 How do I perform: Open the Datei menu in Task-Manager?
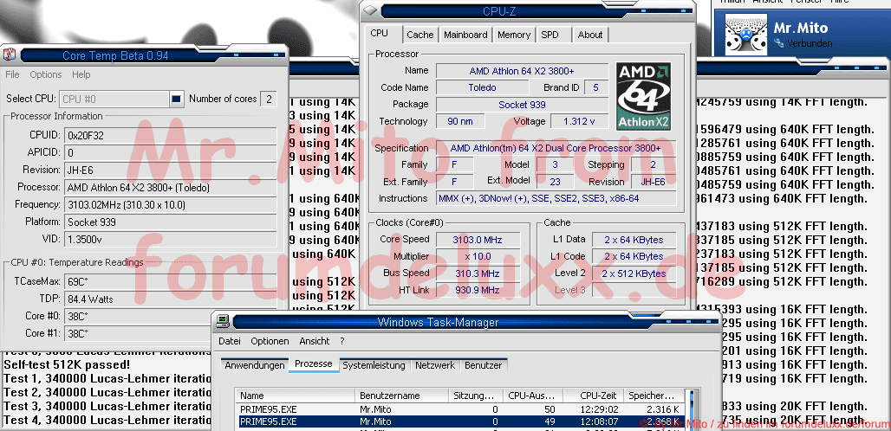(230, 341)
